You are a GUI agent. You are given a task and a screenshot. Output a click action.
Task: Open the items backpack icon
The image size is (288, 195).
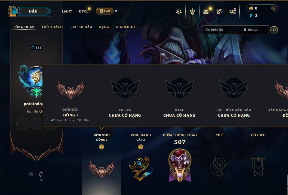[x=206, y=11]
